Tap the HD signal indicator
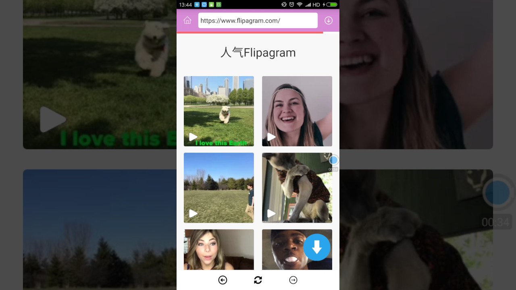Viewport: 516px width, 290px height. coord(316,4)
